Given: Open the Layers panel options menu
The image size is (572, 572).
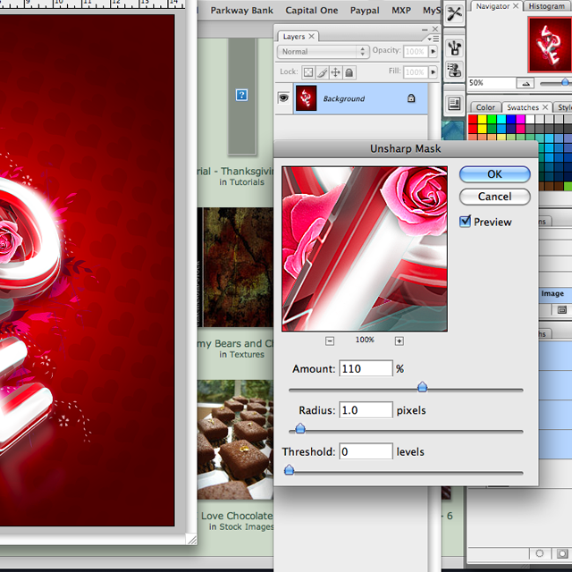Looking at the screenshot, I should [433, 38].
